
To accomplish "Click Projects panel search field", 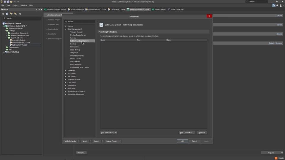I will (x=21, y=18).
